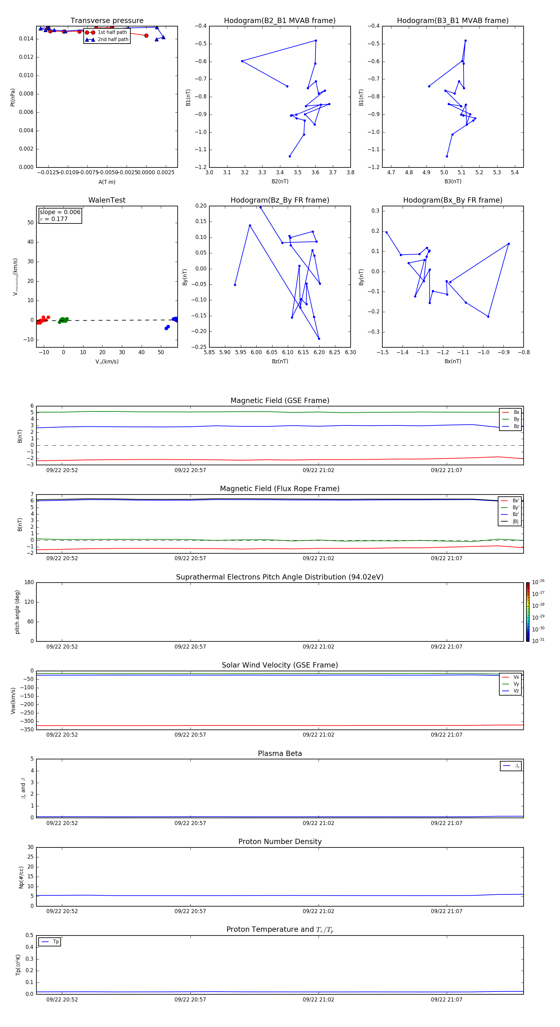The width and height of the screenshot is (560, 1027).
Task: Click the By legend entry in GSE plot
Action: (x=511, y=419)
